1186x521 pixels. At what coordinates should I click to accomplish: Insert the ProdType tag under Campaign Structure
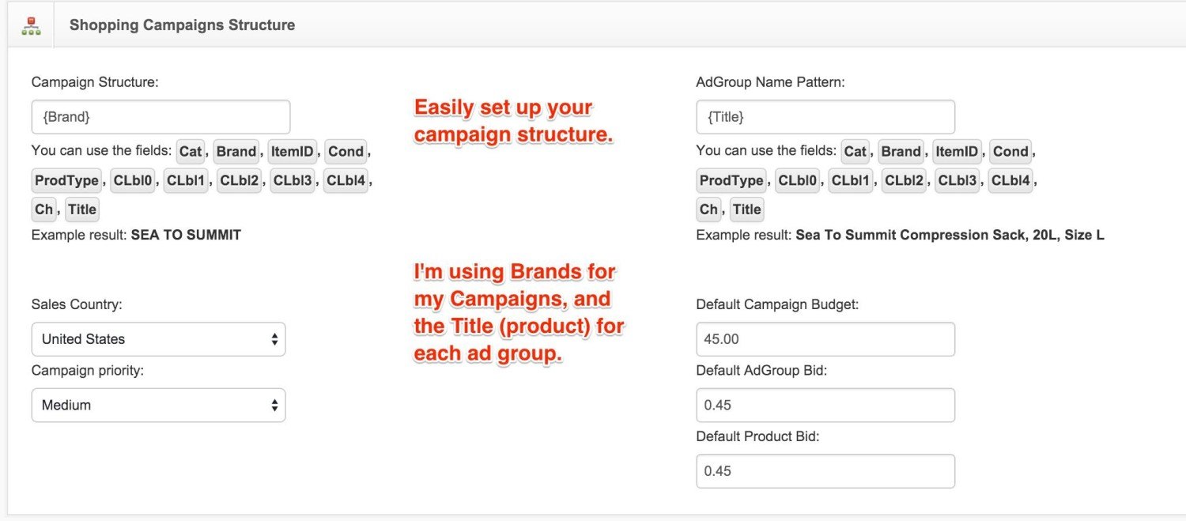pos(66,180)
